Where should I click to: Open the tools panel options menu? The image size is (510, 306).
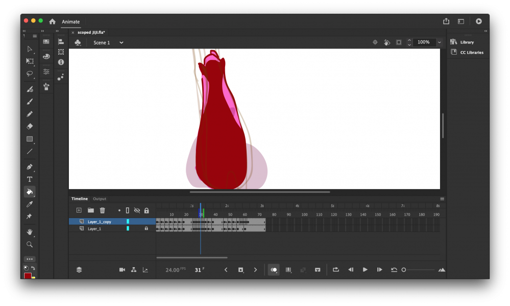35,36
